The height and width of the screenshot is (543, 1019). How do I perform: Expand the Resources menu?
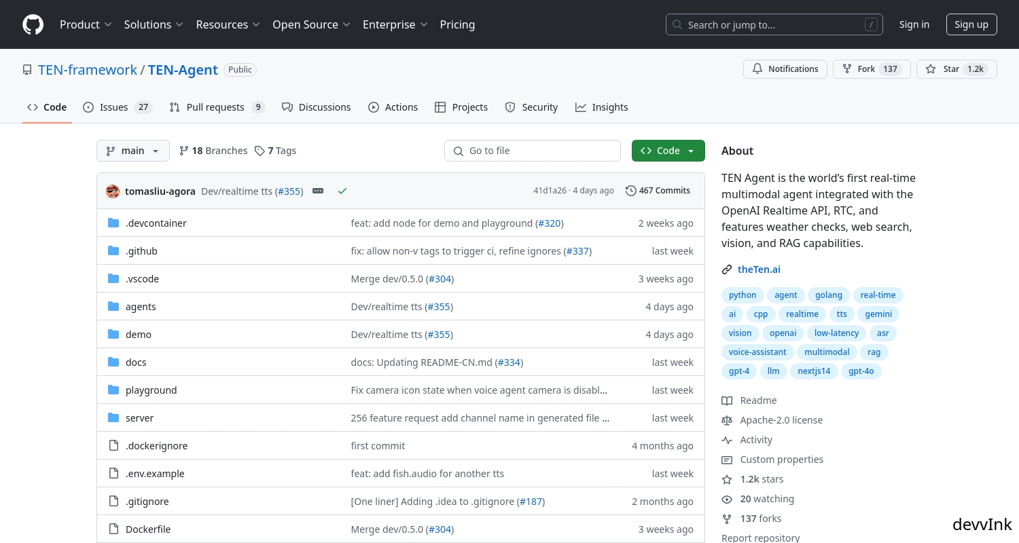[228, 24]
